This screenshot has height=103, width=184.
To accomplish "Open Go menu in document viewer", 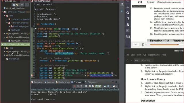I will [x=145, y=55].
